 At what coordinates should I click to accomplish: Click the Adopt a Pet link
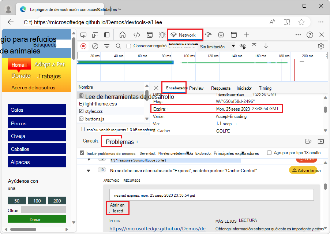[x=50, y=64]
